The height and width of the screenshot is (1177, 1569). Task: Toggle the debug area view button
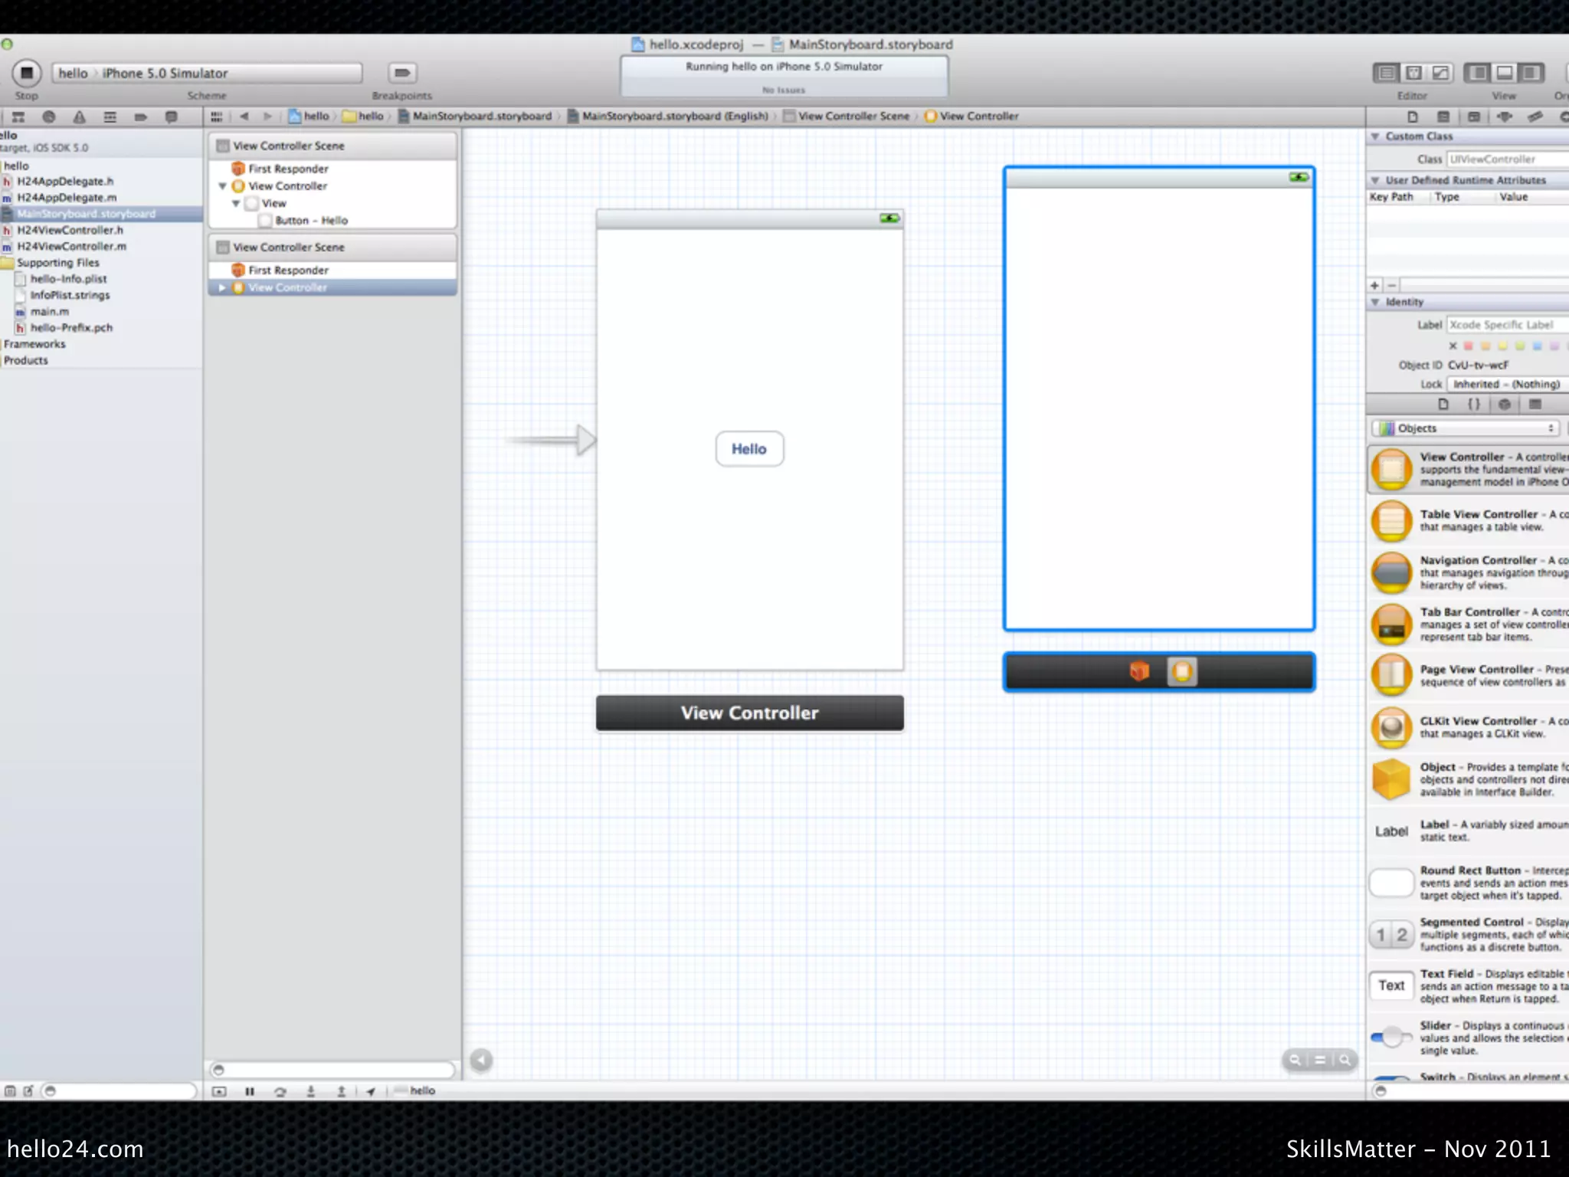[1505, 73]
